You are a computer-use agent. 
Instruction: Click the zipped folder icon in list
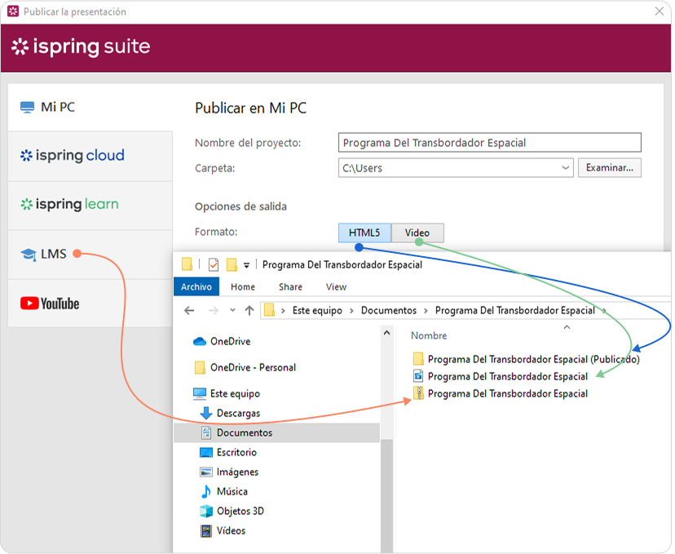tap(418, 393)
